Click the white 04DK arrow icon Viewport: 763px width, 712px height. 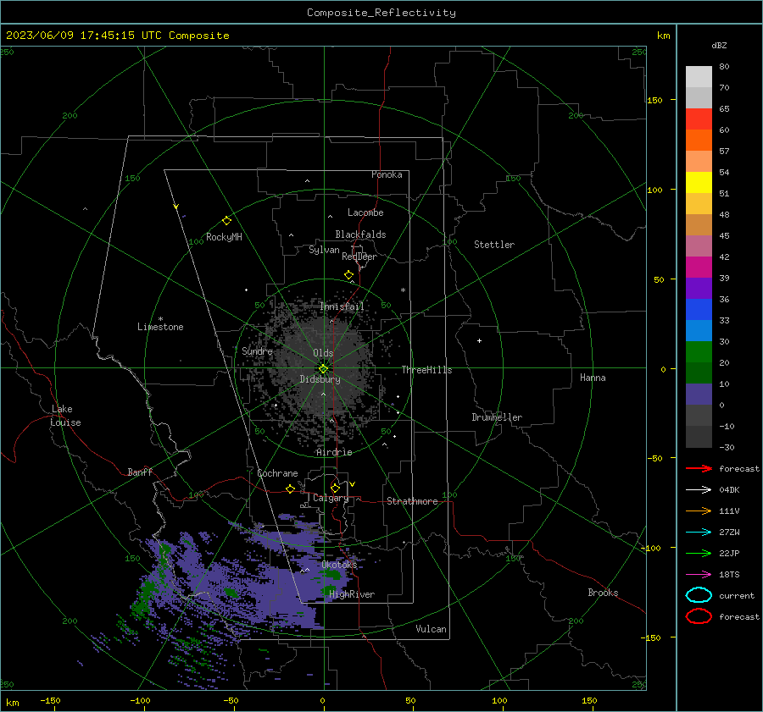(699, 489)
